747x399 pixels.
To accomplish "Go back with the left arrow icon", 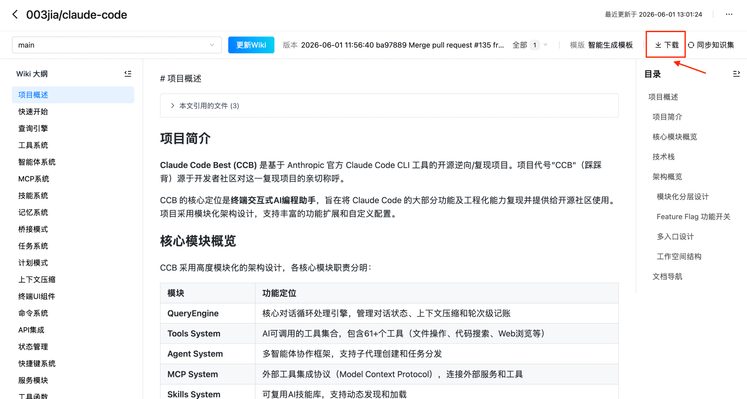I will [15, 15].
